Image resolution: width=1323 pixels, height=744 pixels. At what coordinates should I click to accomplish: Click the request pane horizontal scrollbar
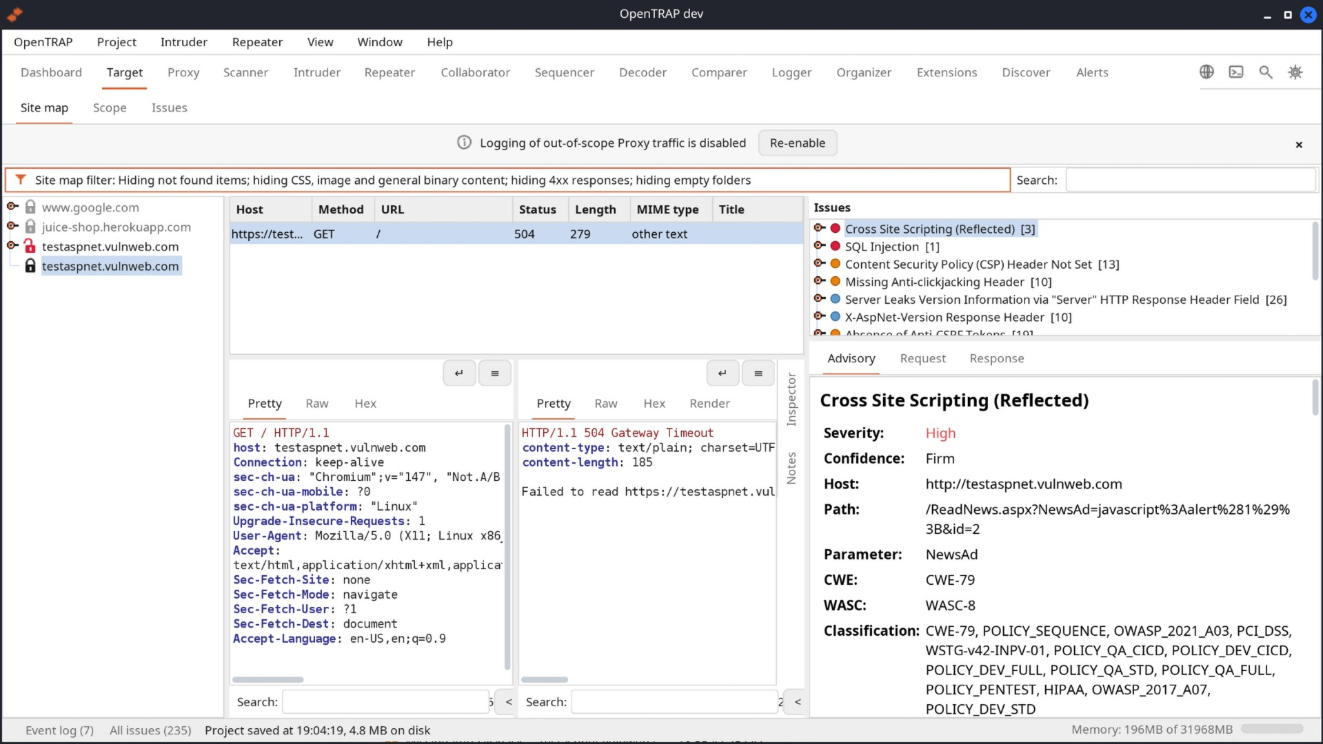pyautogui.click(x=267, y=680)
